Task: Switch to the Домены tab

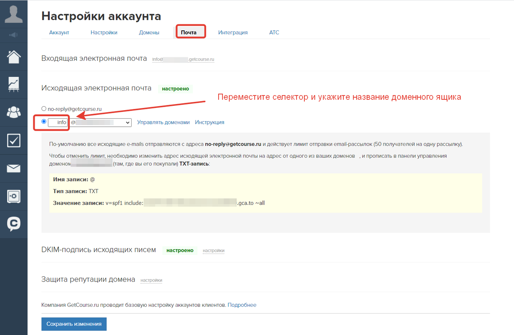Action: click(149, 33)
